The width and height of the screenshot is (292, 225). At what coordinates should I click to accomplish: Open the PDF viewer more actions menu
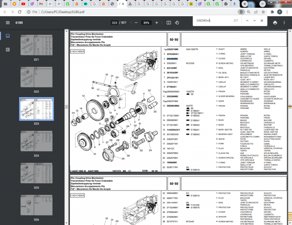click(x=285, y=23)
